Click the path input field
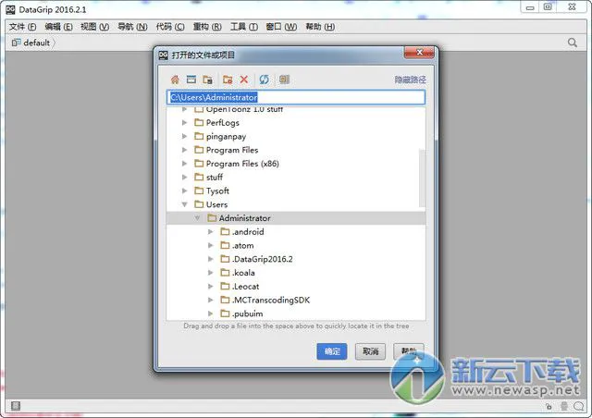The height and width of the screenshot is (418, 592). point(296,97)
